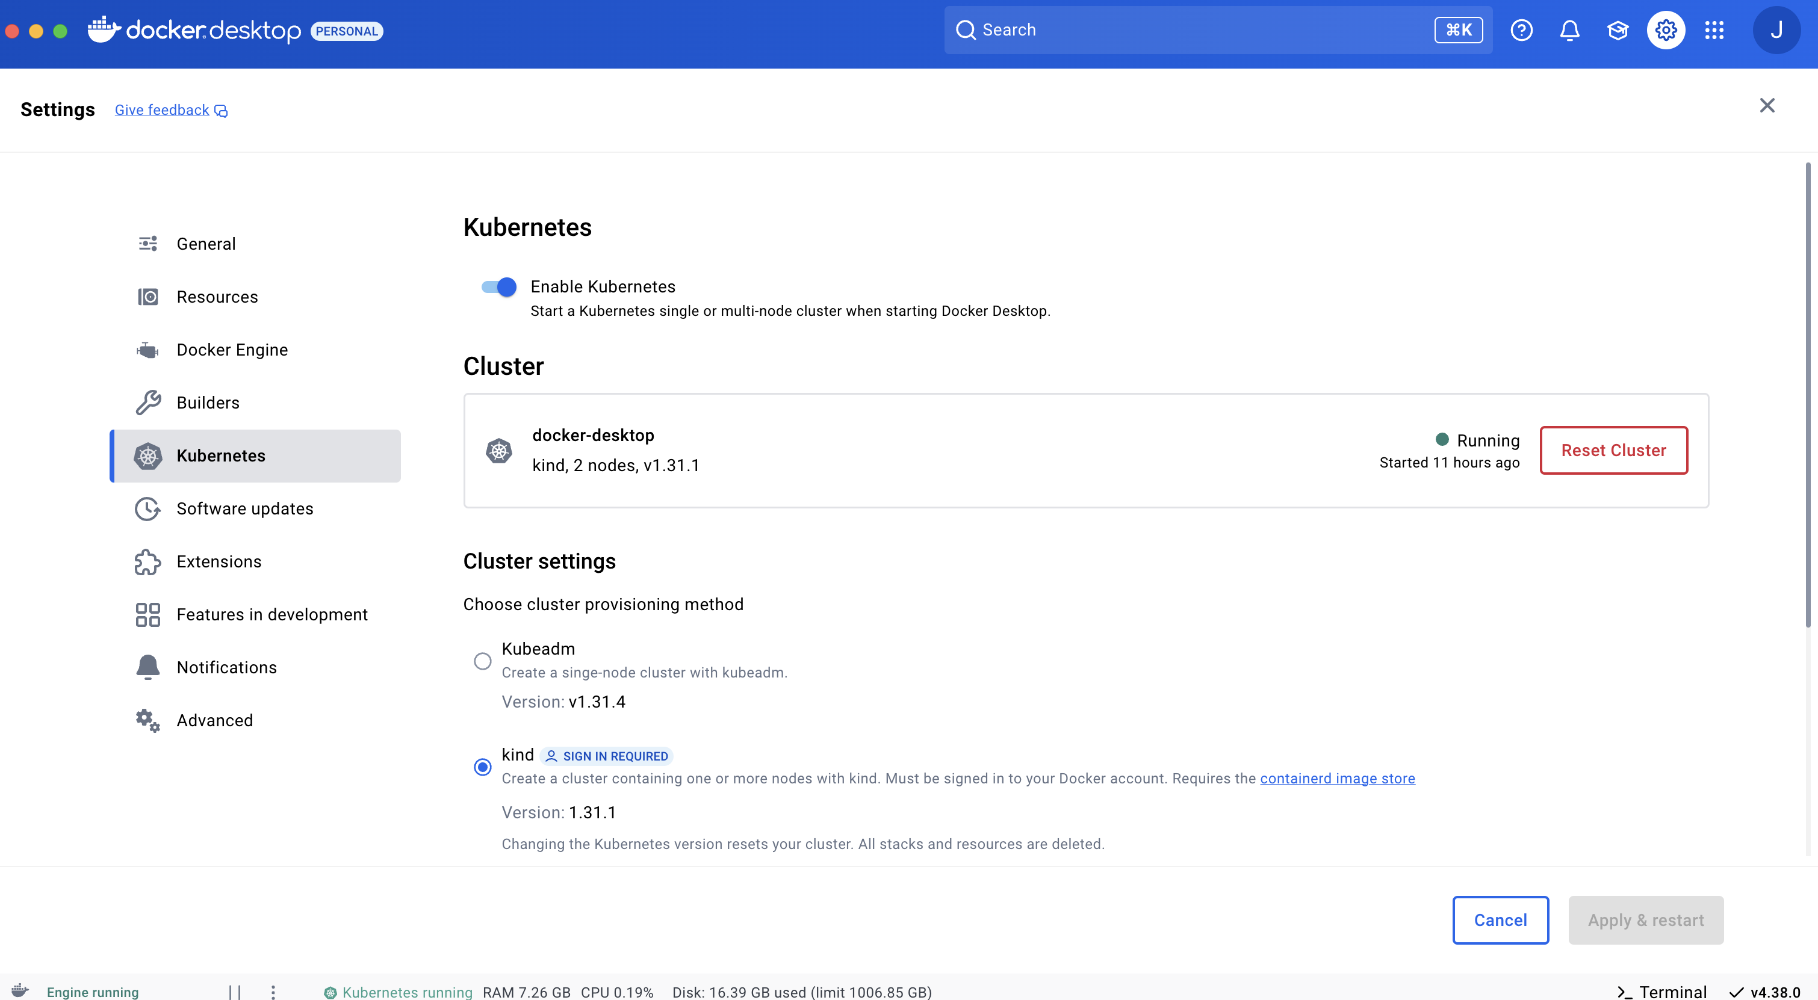Open the containerd image store link
Screen dimensions: 1818x1000
[1336, 778]
